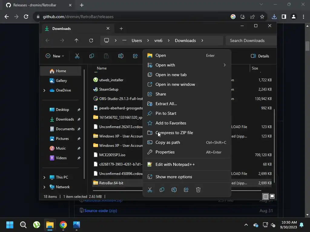The image size is (310, 232).
Task: Bookmark this page with star icon
Action: click(262, 17)
